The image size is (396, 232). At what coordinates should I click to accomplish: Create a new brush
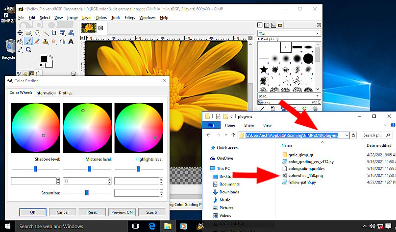click(273, 109)
